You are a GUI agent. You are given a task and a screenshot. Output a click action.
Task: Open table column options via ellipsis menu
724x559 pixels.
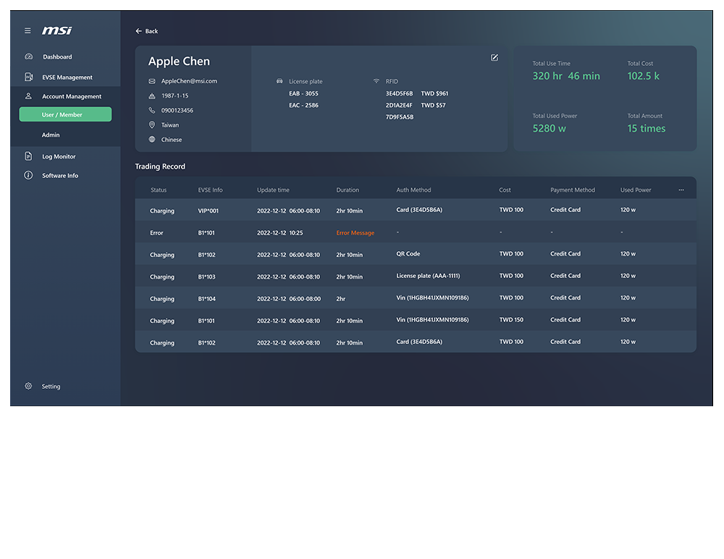pyautogui.click(x=681, y=189)
